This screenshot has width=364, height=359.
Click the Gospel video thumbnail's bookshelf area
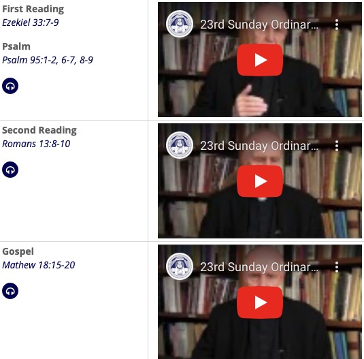pos(260,302)
